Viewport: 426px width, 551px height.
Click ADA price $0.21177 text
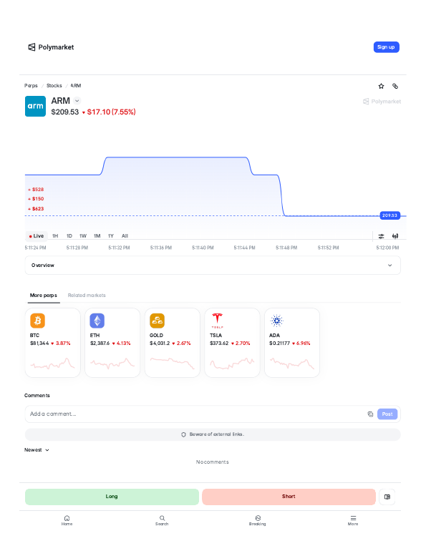pyautogui.click(x=280, y=343)
